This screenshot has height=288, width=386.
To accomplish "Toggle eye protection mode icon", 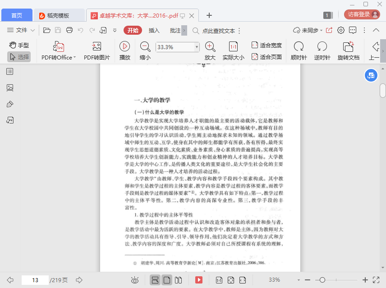I will click(135, 280).
